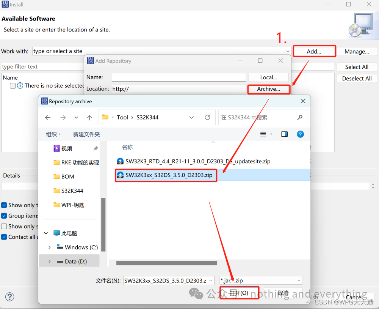This screenshot has height=309, width=379.
Task: Click the sidebar vertical scrollbar
Action: (x=103, y=224)
